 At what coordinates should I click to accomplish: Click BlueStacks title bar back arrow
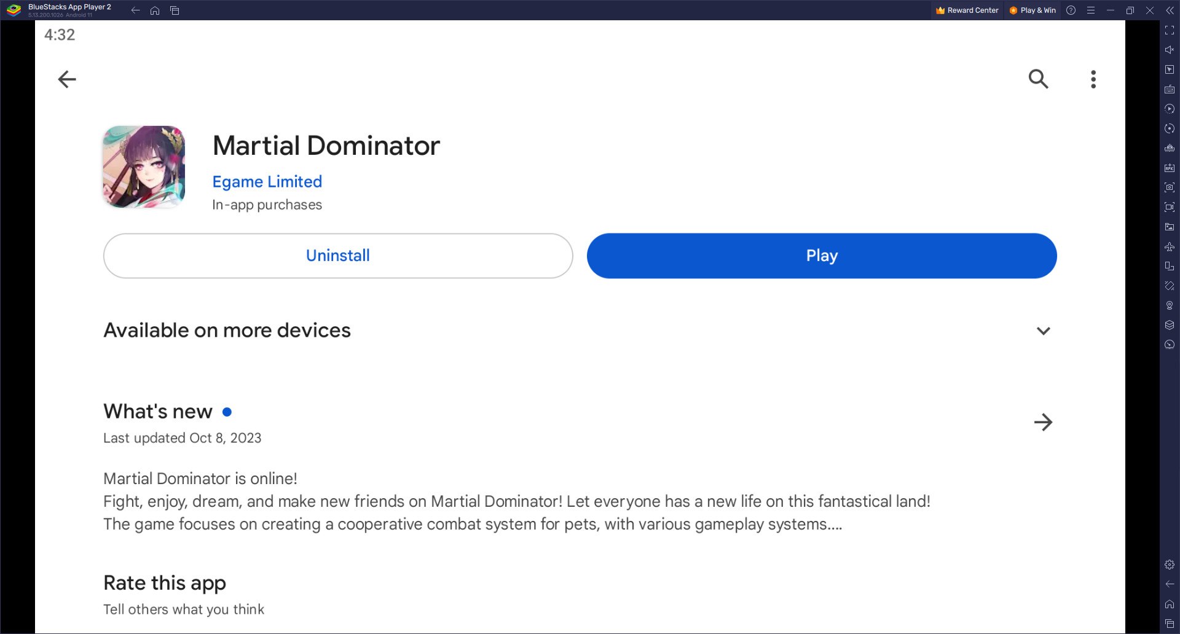coord(135,10)
